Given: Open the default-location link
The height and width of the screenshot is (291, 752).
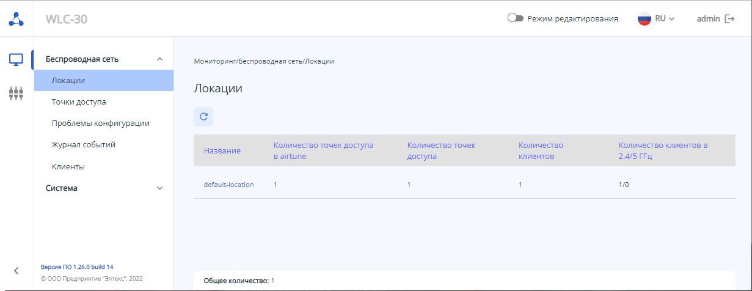Looking at the screenshot, I should [x=228, y=185].
